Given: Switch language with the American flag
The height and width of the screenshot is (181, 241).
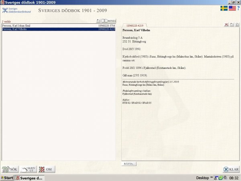Looking at the screenshot, I should click(x=232, y=8).
